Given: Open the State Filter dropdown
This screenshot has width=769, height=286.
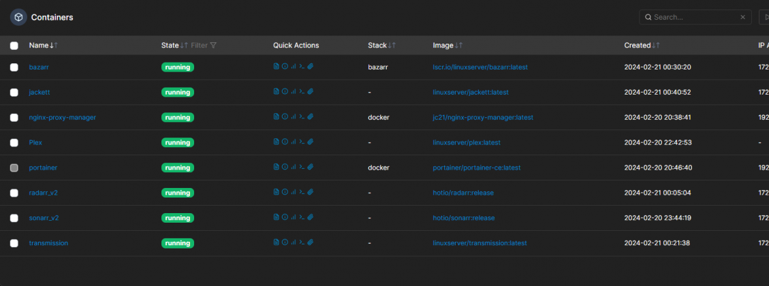Looking at the screenshot, I should [204, 45].
